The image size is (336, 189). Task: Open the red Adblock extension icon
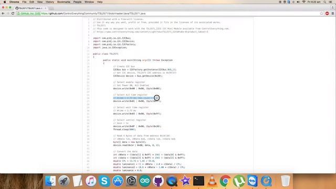[327, 14]
